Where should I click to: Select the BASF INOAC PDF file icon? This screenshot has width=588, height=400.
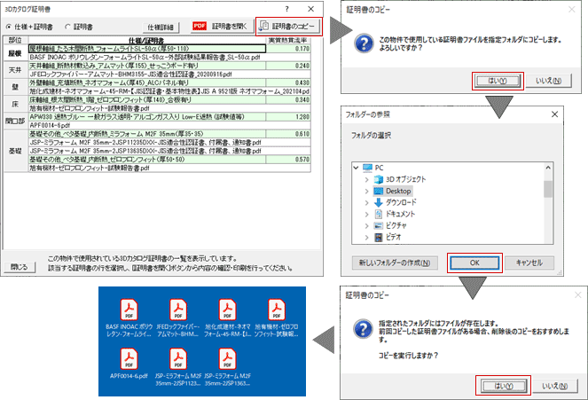(x=129, y=310)
